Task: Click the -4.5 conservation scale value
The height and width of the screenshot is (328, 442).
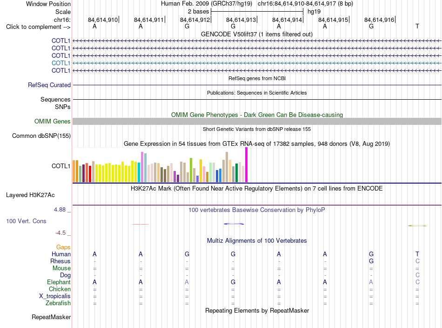Action: [x=60, y=233]
